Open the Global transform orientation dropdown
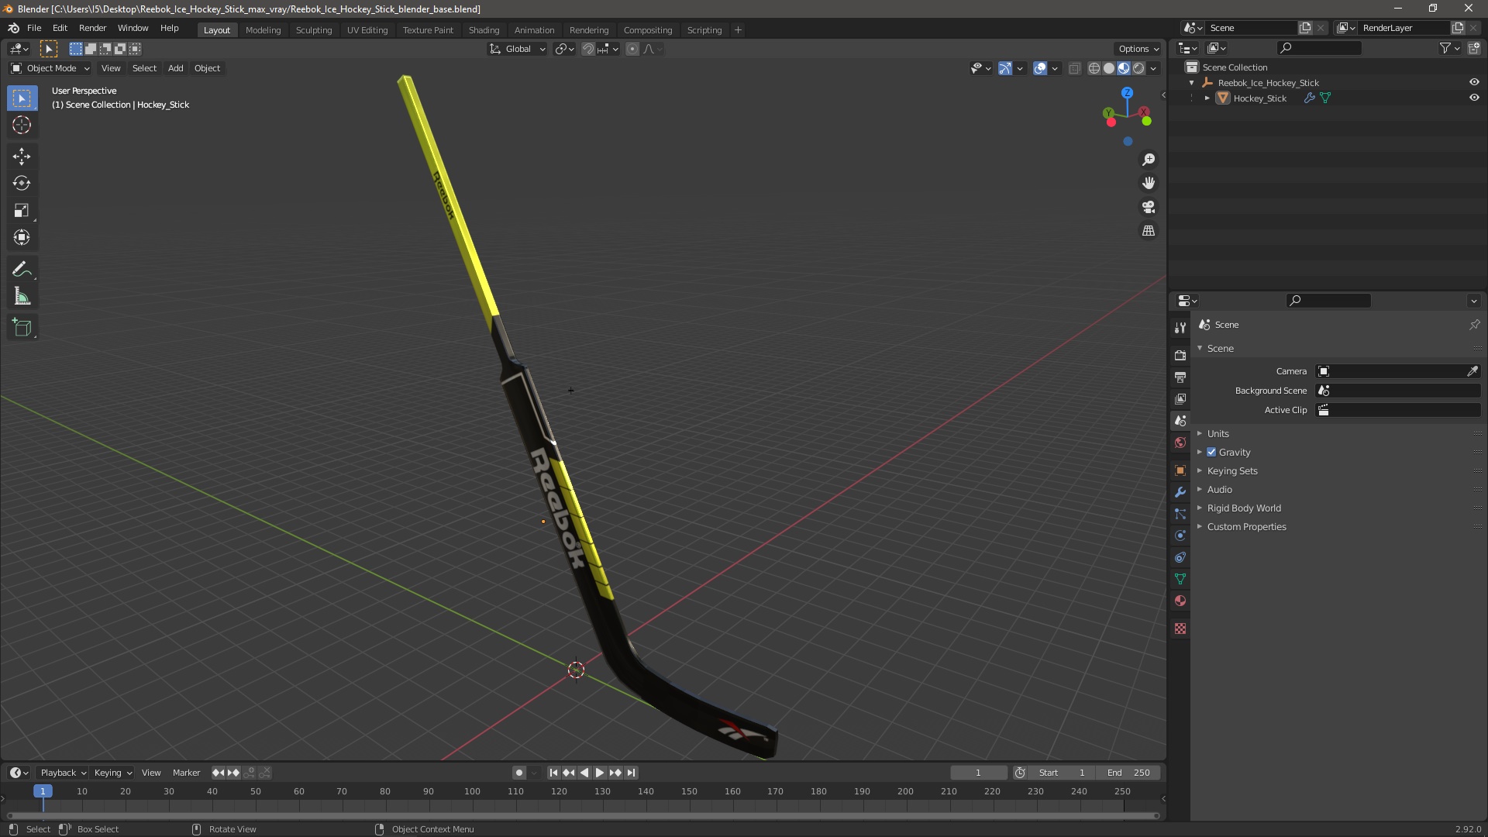 (517, 49)
